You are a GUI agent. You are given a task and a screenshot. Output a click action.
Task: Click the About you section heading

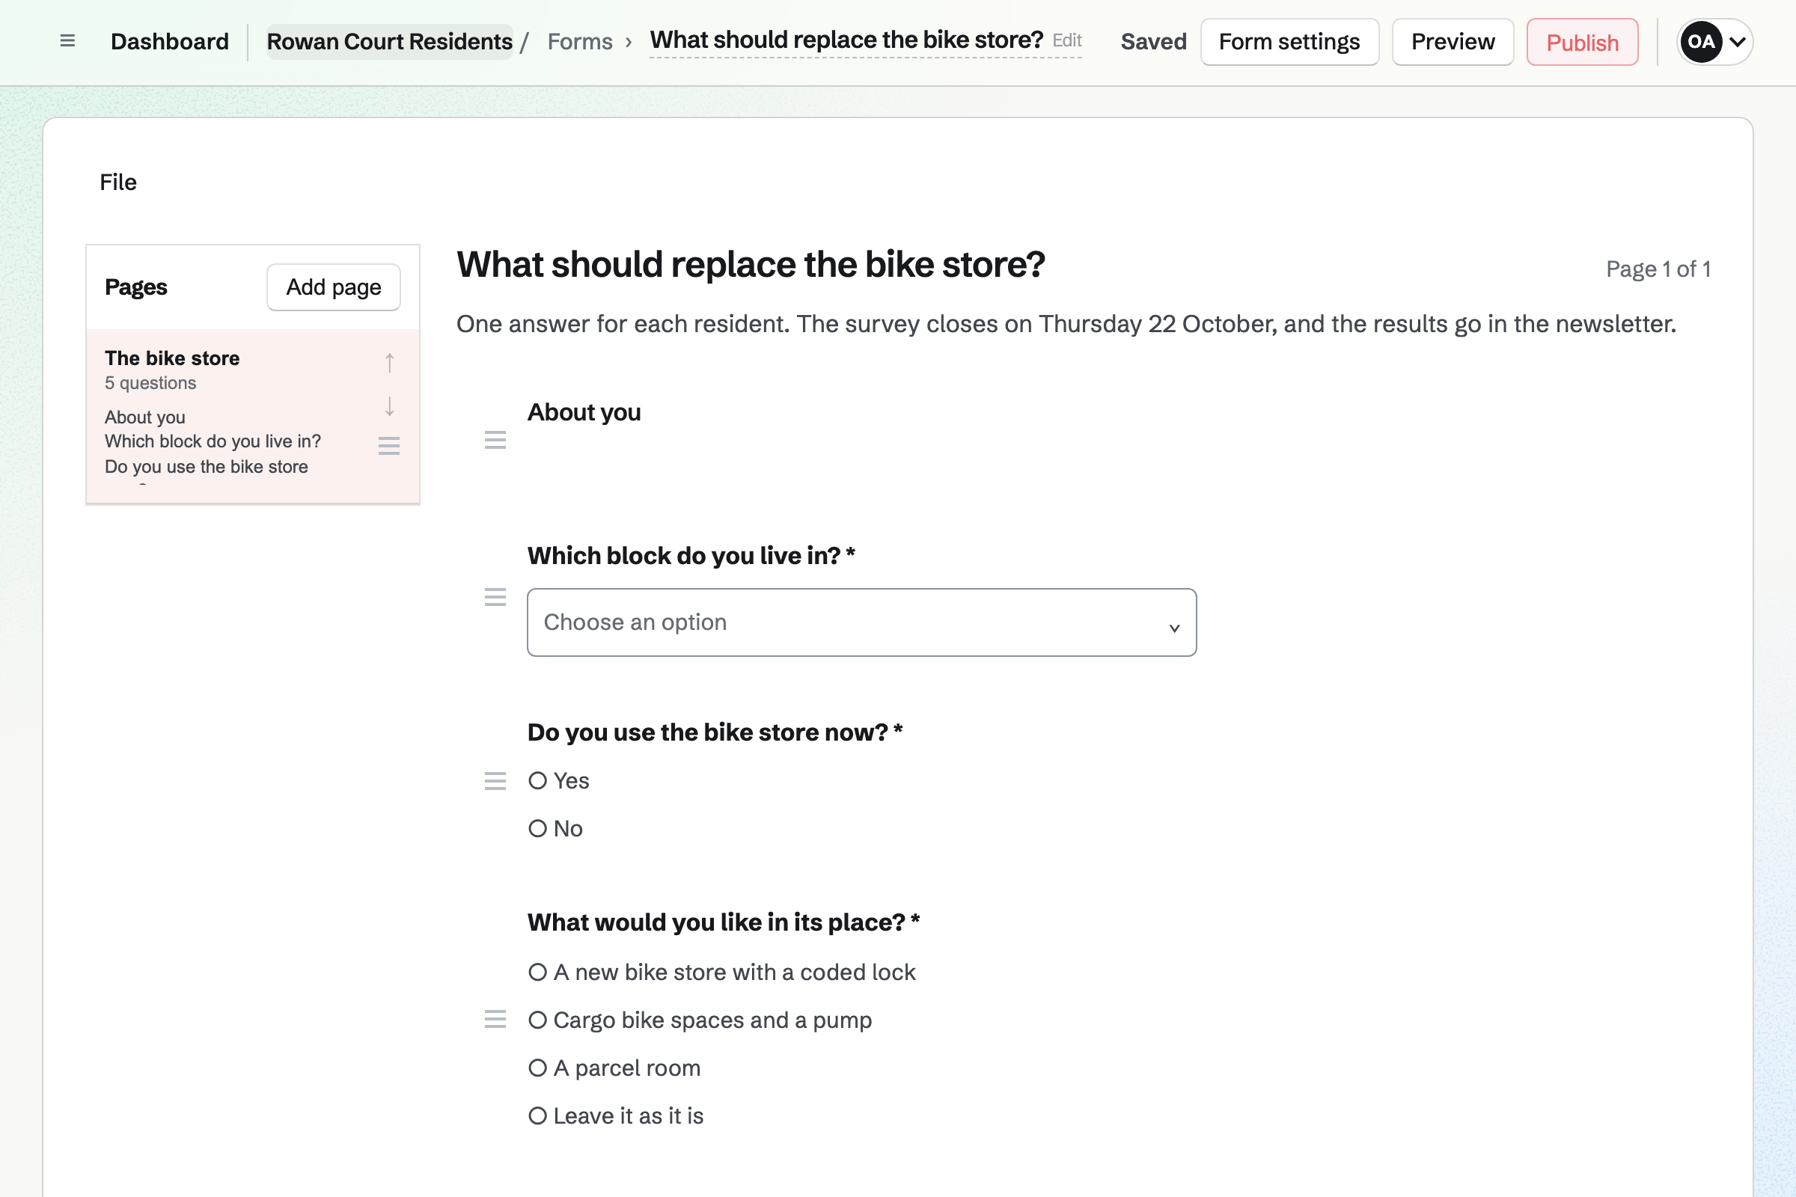coord(584,412)
